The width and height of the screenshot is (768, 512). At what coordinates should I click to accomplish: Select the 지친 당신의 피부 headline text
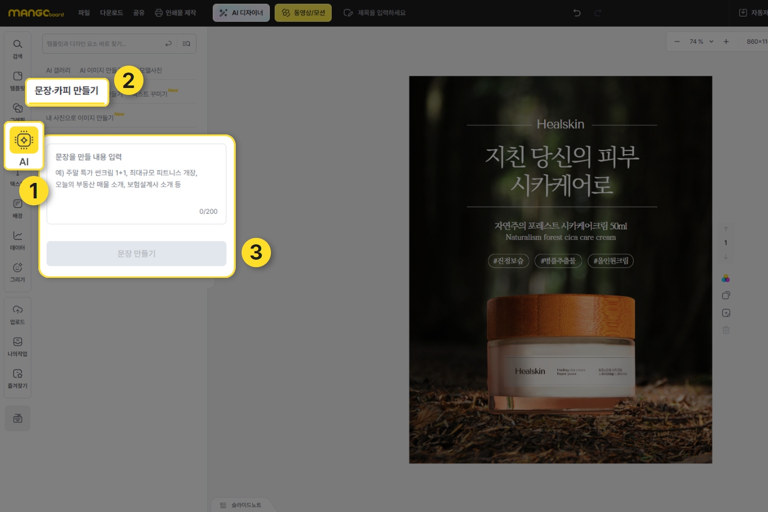click(x=562, y=156)
